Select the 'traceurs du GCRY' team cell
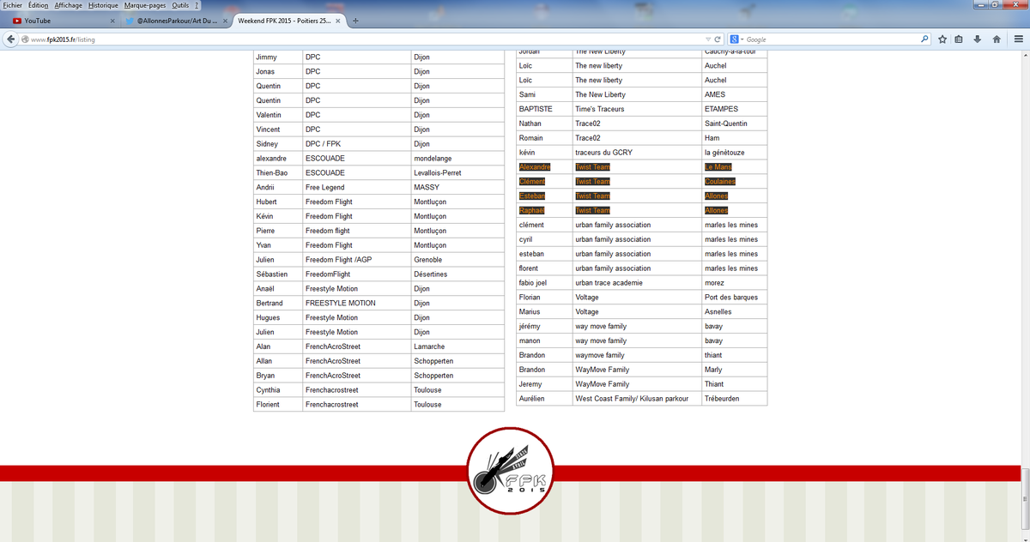 tap(637, 153)
